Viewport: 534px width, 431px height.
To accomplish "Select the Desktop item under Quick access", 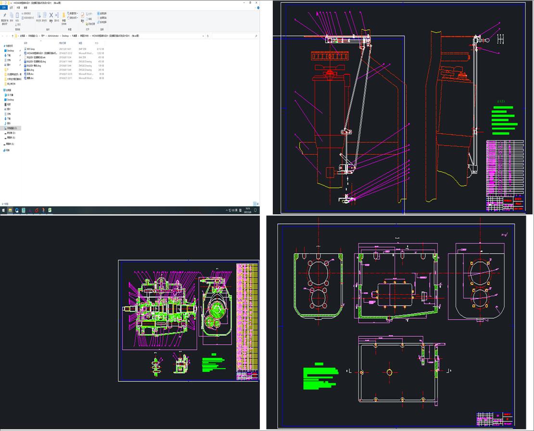I will coord(10,50).
